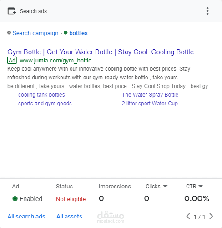Click the green bottles status dot
The image size is (222, 228).
(x=66, y=33)
